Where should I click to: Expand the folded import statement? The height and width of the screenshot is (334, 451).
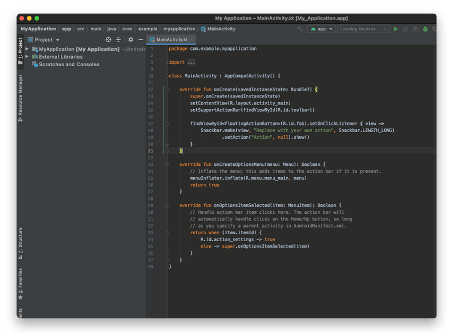(190, 62)
